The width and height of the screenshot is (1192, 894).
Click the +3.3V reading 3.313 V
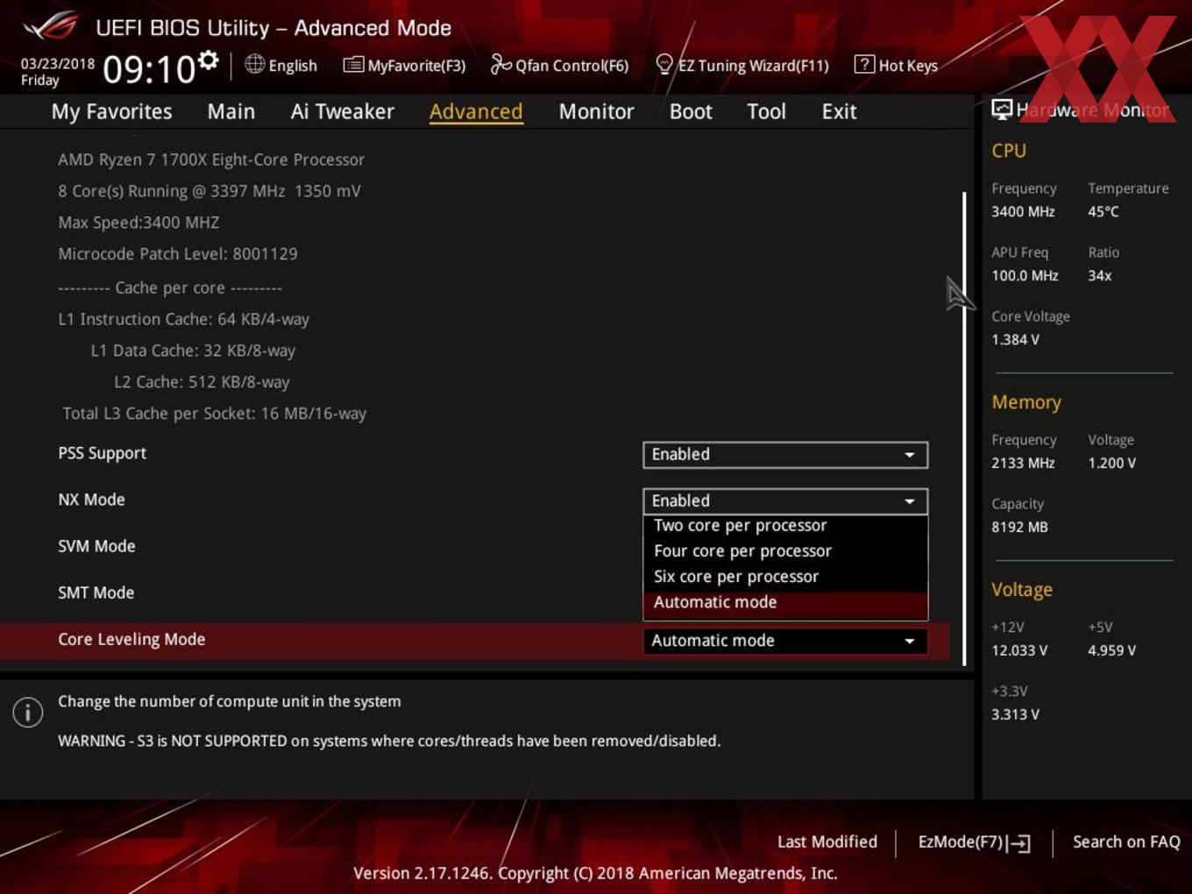click(1015, 714)
